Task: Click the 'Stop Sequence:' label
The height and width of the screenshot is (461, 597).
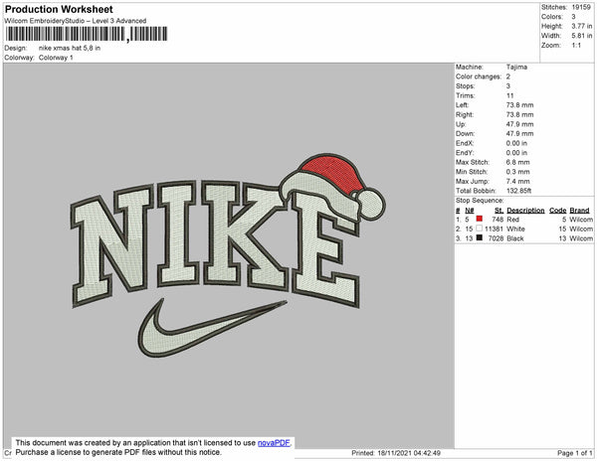Action: coord(480,201)
